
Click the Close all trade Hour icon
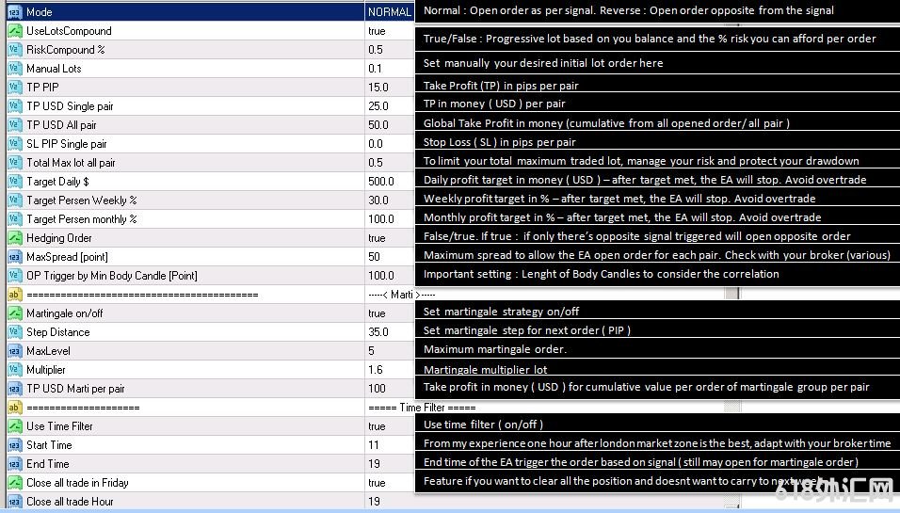coord(14,502)
